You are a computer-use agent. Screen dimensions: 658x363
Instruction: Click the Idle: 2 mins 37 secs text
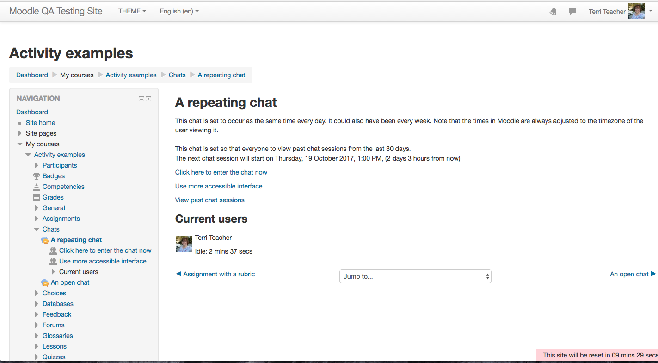pyautogui.click(x=224, y=251)
